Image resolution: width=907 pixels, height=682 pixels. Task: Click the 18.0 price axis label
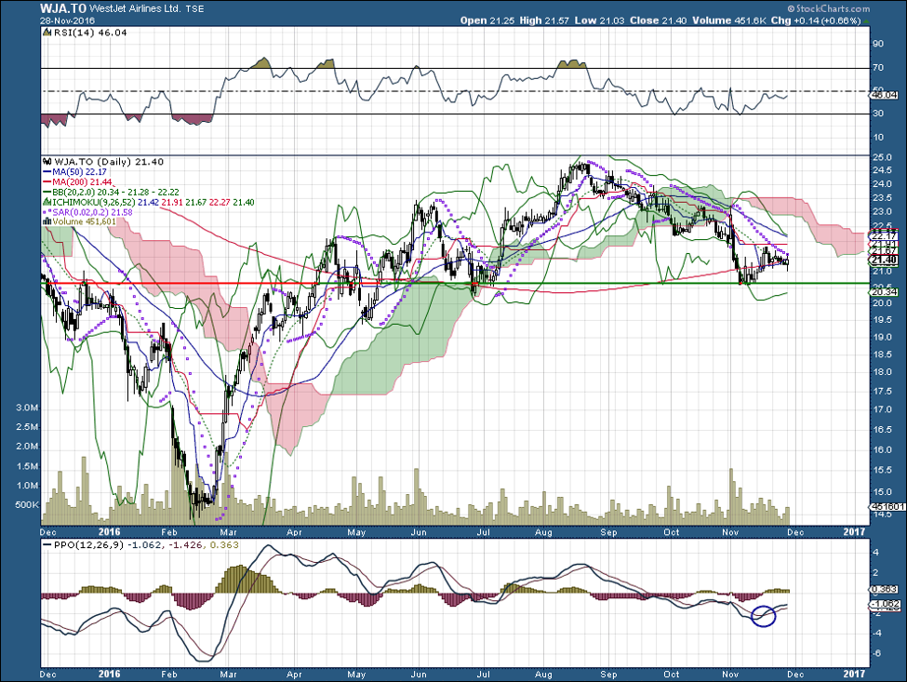(x=881, y=372)
